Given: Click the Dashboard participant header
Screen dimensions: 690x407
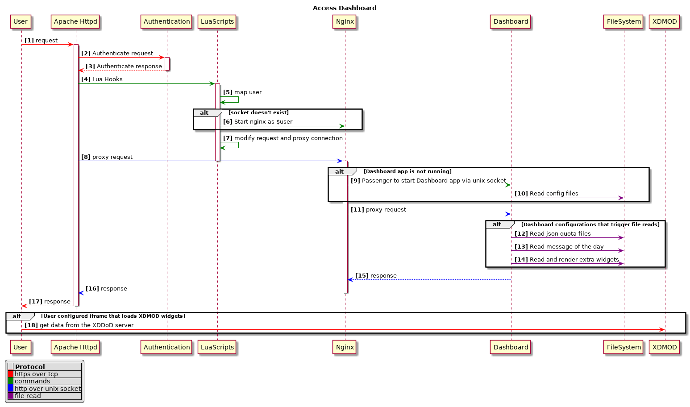Looking at the screenshot, I should (x=510, y=21).
